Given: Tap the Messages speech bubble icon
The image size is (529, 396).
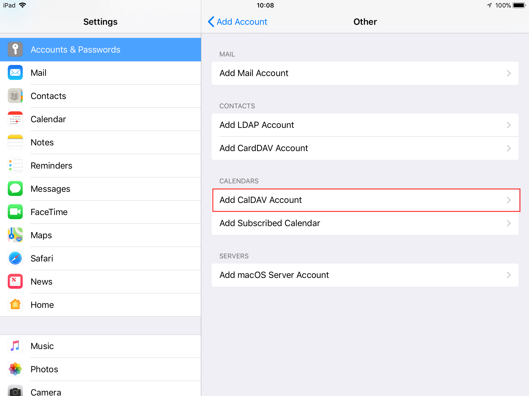Looking at the screenshot, I should click(x=15, y=189).
